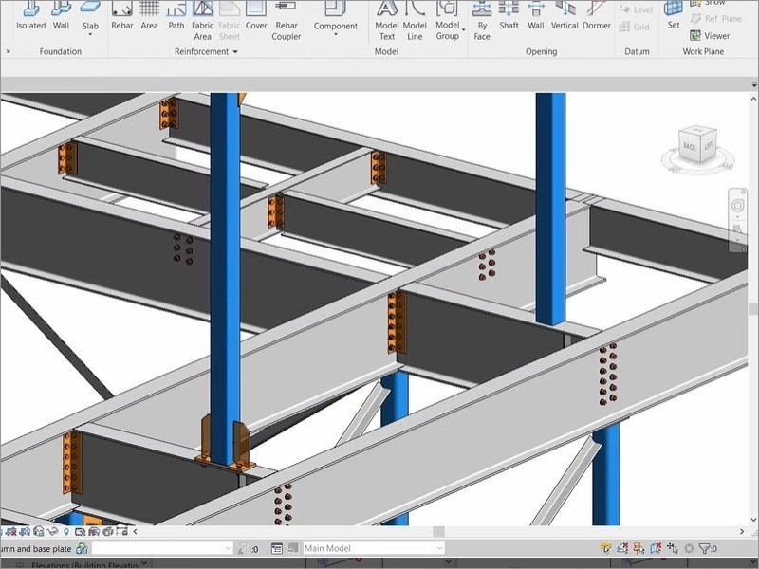
Task: Click the Level datum button
Action: click(x=636, y=9)
